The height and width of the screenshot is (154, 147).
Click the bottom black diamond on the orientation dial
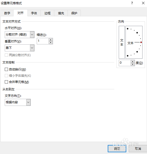coord(127,56)
